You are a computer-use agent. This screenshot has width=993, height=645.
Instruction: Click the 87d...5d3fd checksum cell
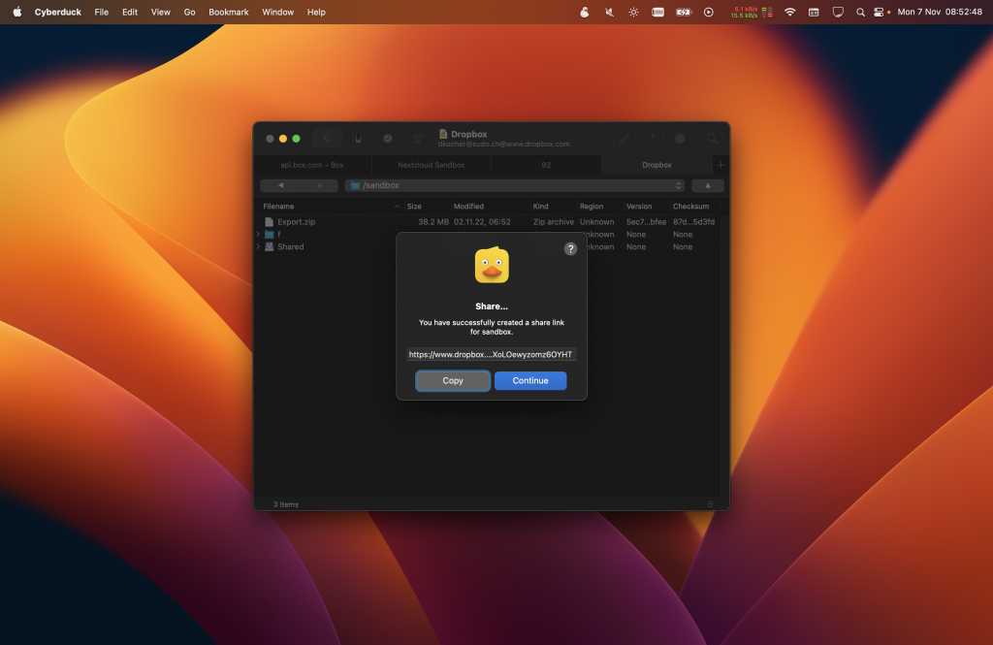click(693, 222)
